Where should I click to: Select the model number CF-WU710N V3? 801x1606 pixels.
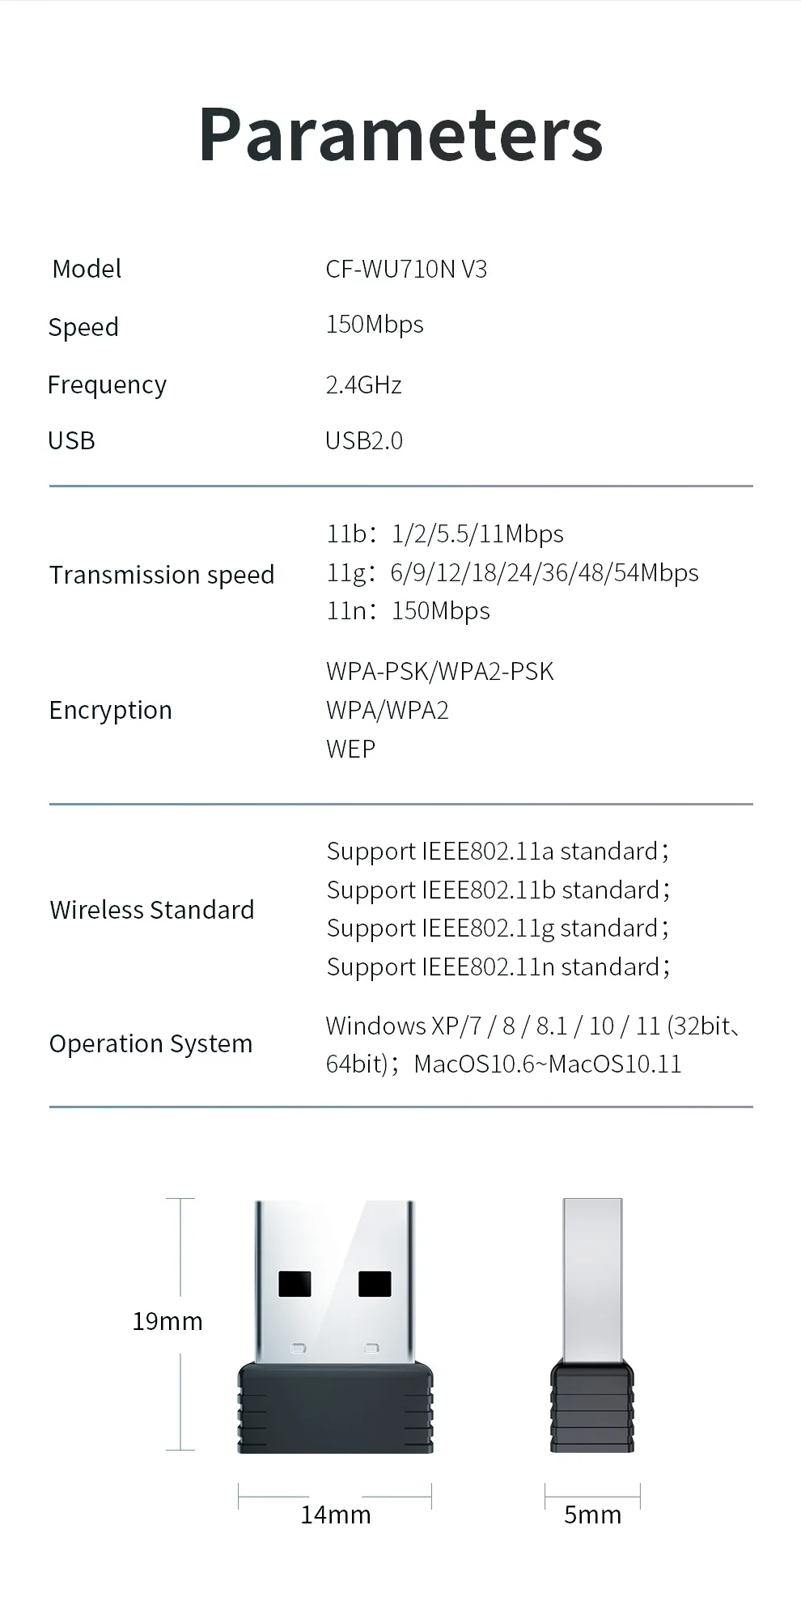[406, 270]
